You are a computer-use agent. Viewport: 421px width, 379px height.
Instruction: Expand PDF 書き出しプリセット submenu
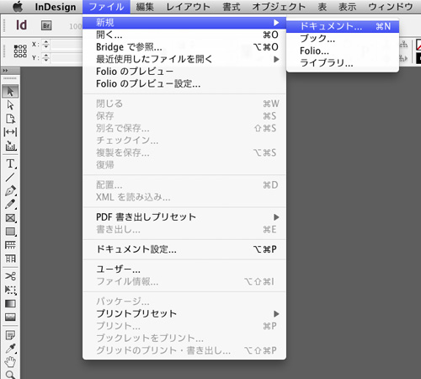(x=276, y=217)
